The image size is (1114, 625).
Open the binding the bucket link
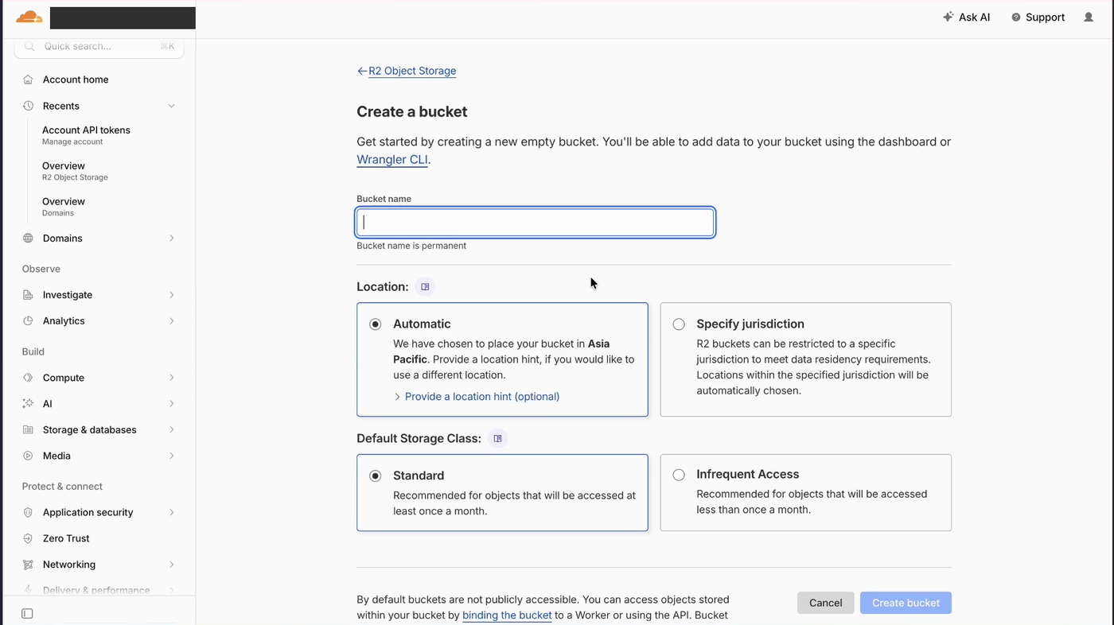coord(507,615)
